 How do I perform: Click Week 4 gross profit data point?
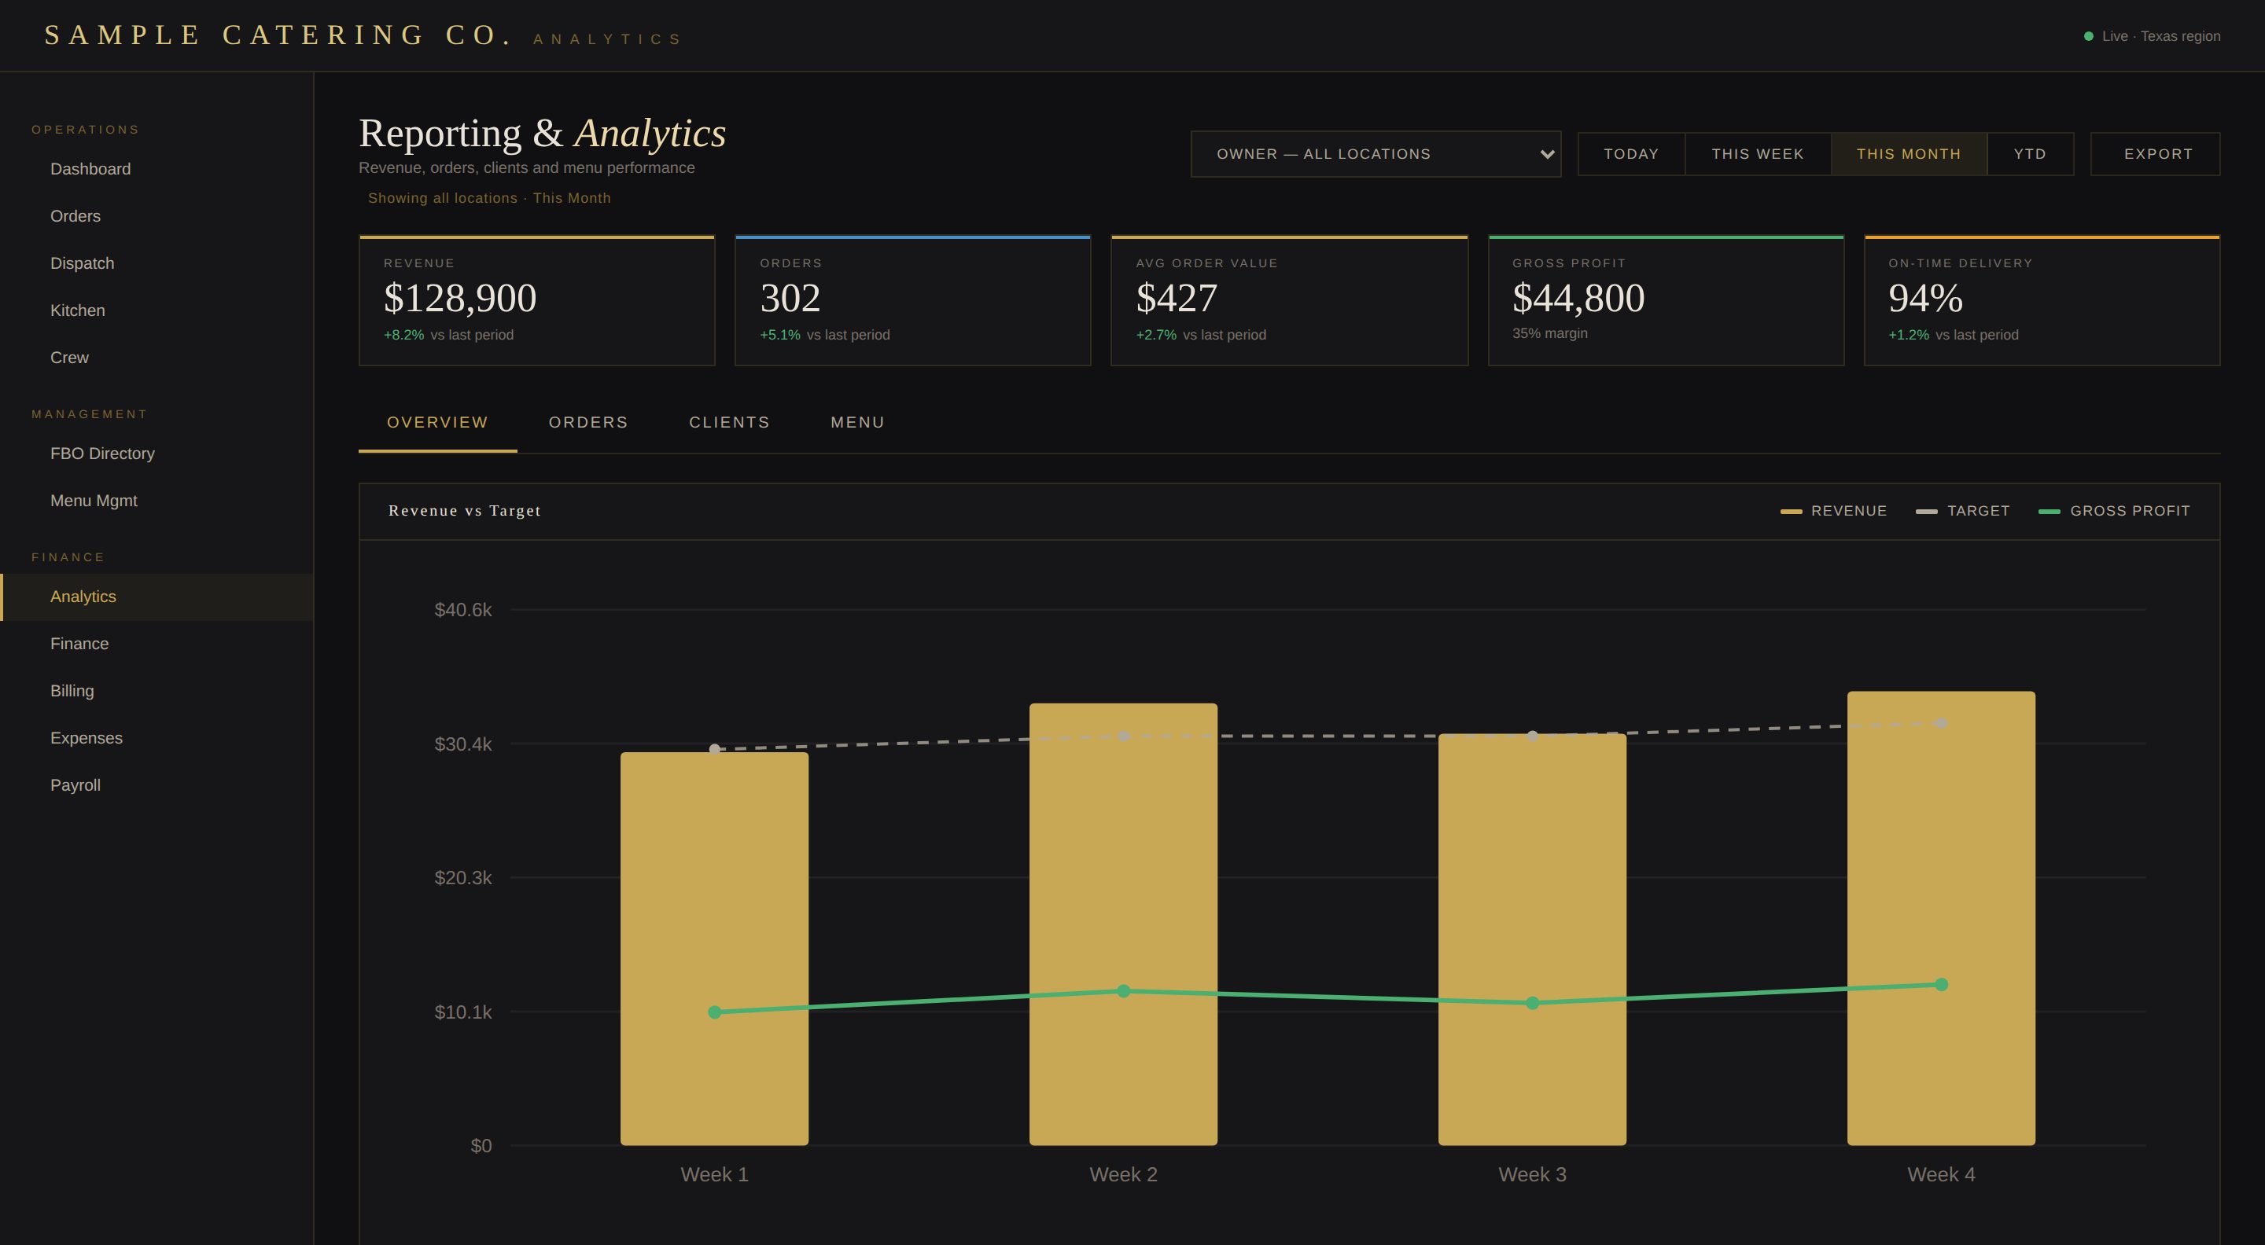(1942, 984)
